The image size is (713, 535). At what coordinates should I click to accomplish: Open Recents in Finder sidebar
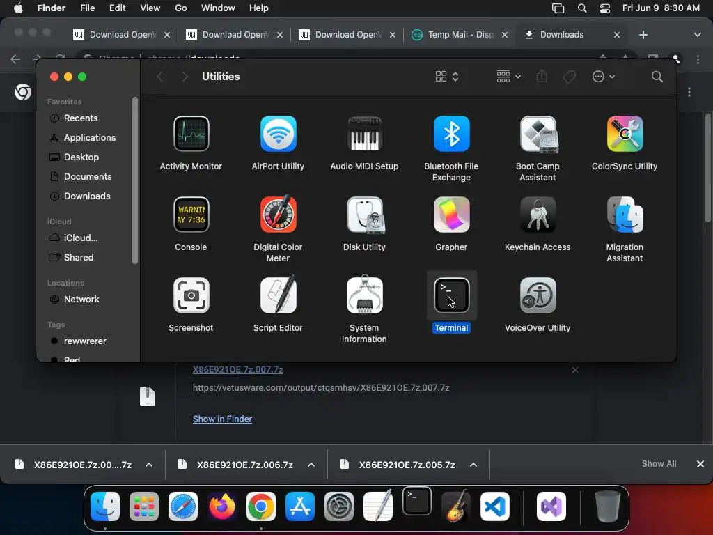point(81,118)
